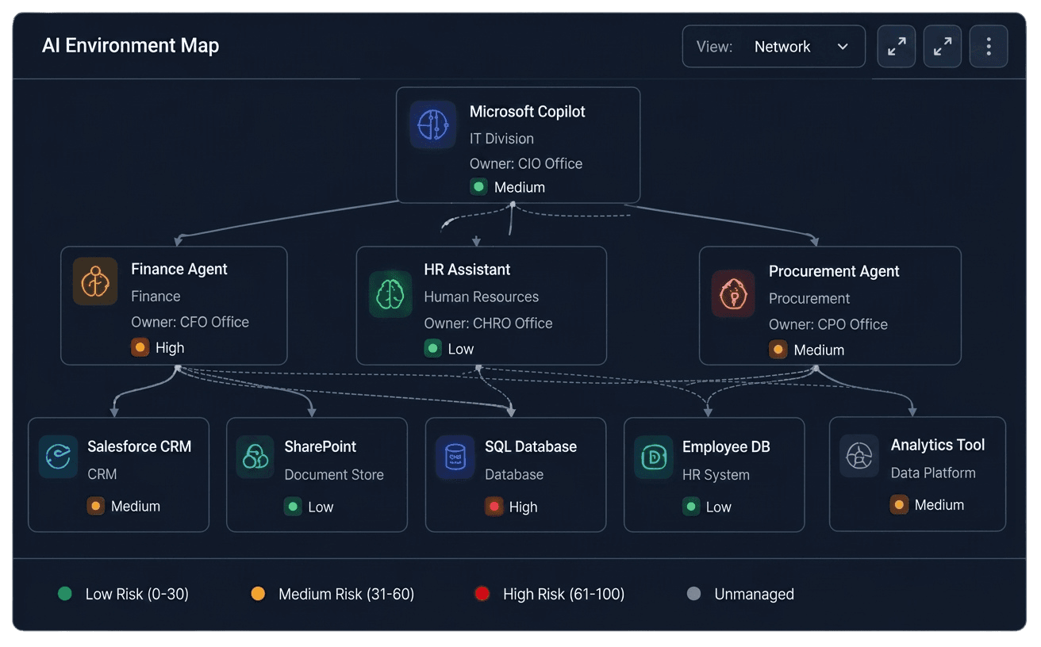Open the three-dot more options menu
The width and height of the screenshot is (1041, 647).
point(989,47)
